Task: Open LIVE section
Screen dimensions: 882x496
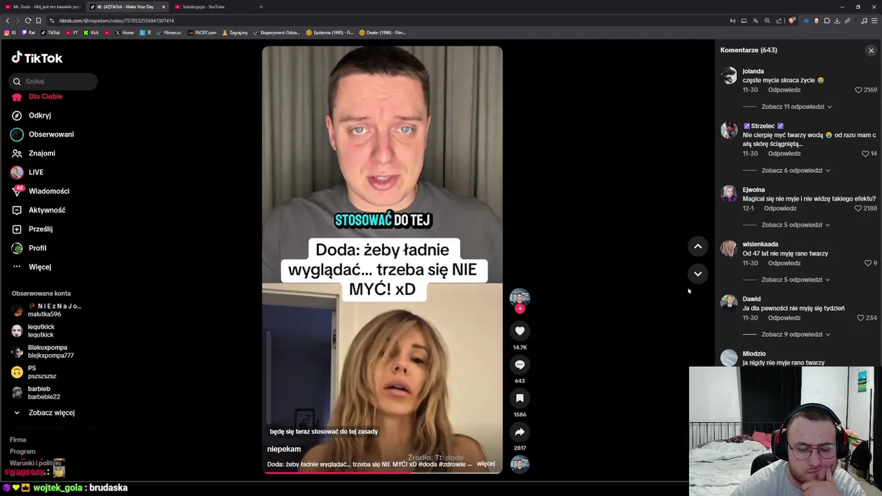Action: [x=28, y=172]
